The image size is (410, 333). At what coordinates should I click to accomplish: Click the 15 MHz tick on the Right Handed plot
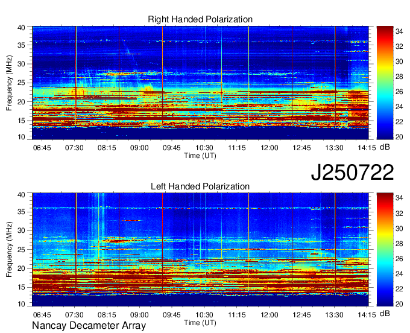pyautogui.click(x=21, y=121)
